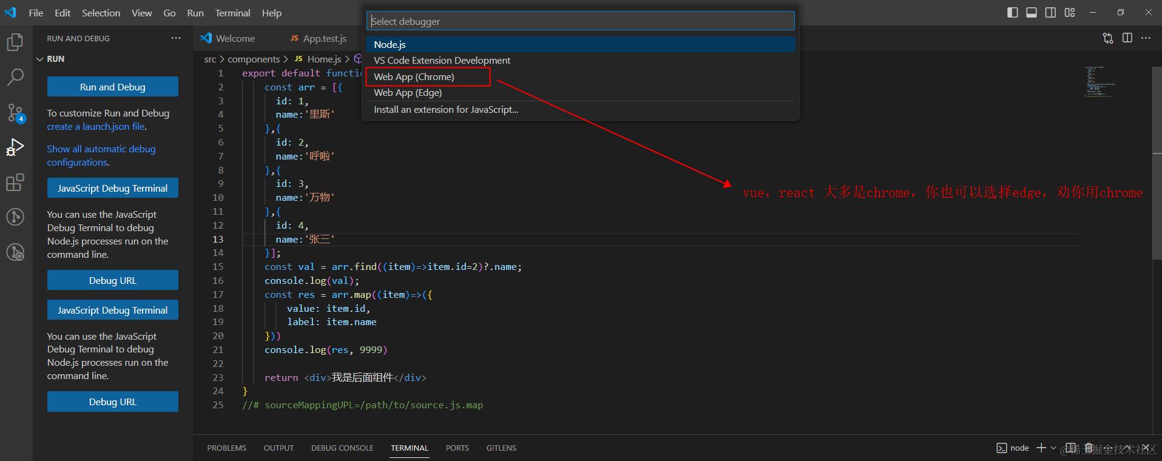The width and height of the screenshot is (1162, 461).
Task: Open the Terminal menu
Action: pyautogui.click(x=232, y=13)
